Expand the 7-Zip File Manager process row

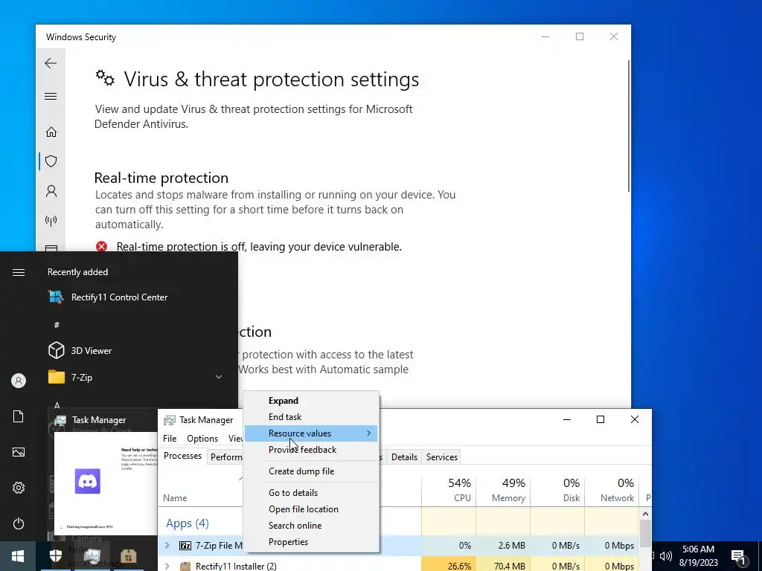(167, 546)
